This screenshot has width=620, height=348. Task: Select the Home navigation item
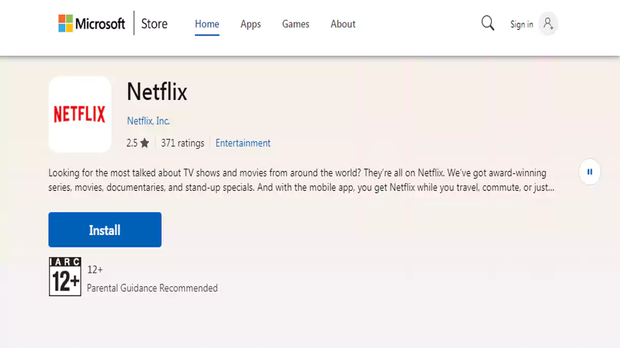tap(207, 24)
